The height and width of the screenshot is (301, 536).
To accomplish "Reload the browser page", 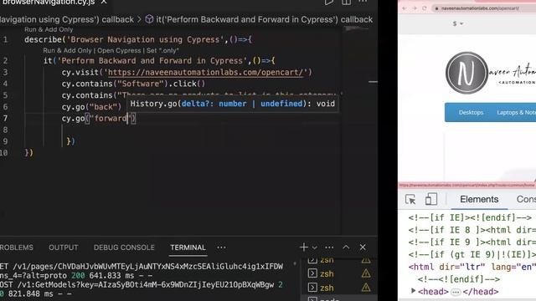I will tap(425, 8).
